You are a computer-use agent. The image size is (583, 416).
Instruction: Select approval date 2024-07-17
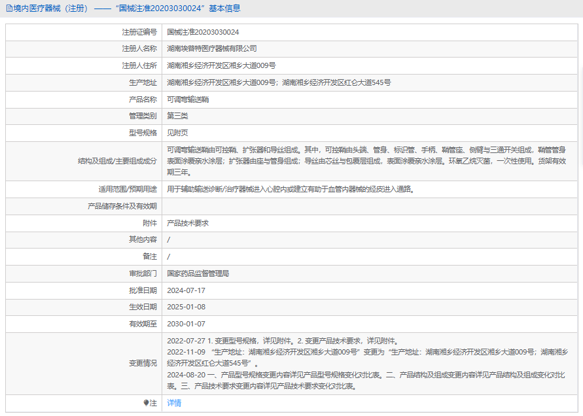pyautogui.click(x=186, y=290)
